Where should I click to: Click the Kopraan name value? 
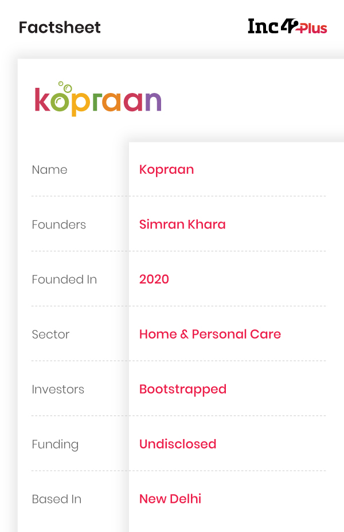(x=166, y=170)
